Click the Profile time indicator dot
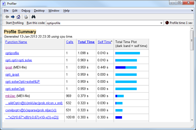This screenshot has height=130, width=196. pos(167,23)
